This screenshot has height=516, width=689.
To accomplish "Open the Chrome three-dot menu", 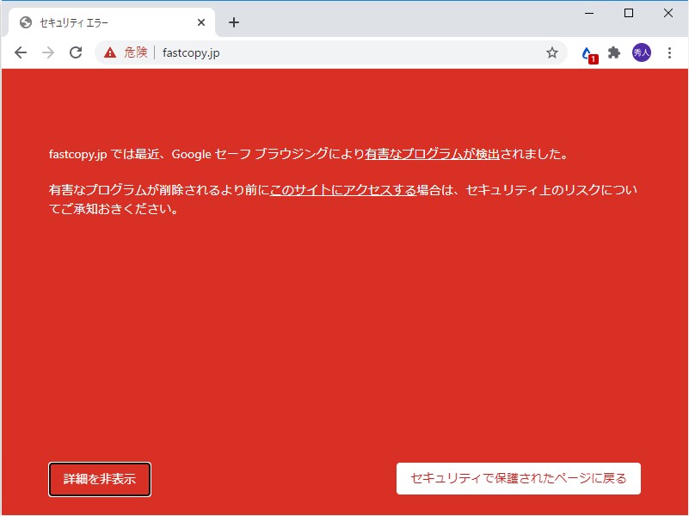I will point(670,52).
